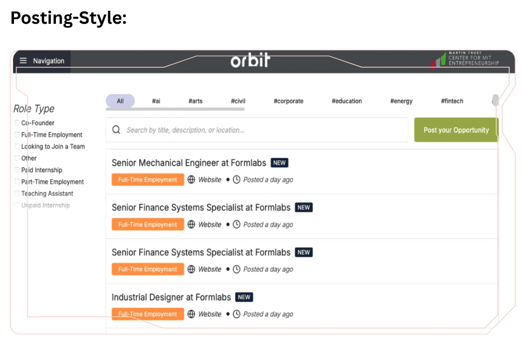Viewport: 526px width, 355px height.
Task: Click Full-Time Employment tag on Industrial Designer posting
Action: coord(147,314)
